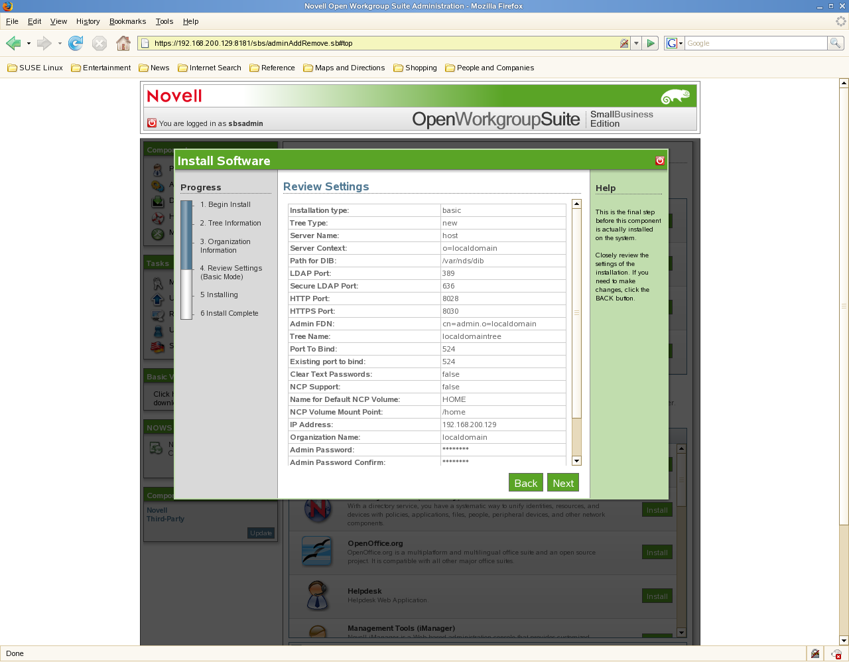Click the SUSE chameleon logo

675,97
